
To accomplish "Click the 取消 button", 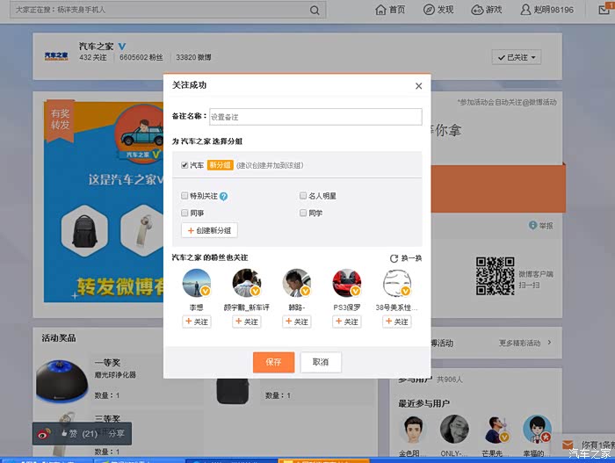I will (x=321, y=362).
